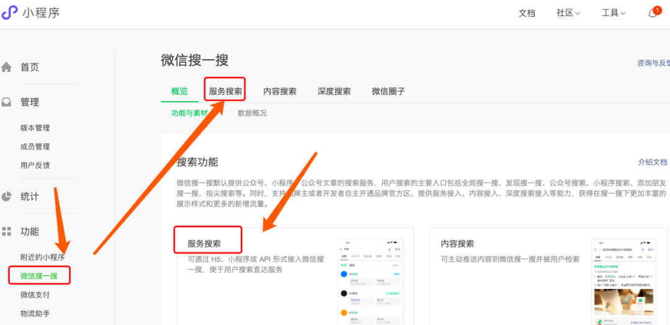670x325 pixels.
Task: Click the 服务搜索 card title
Action: pyautogui.click(x=204, y=243)
